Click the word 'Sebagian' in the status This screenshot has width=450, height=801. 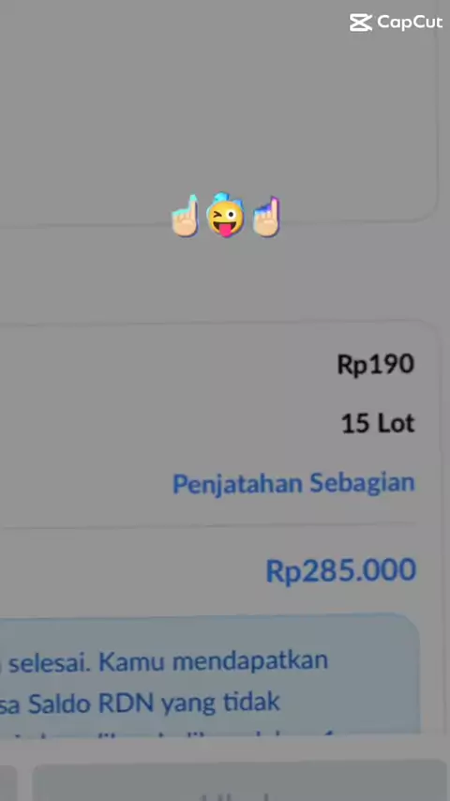pyautogui.click(x=362, y=483)
